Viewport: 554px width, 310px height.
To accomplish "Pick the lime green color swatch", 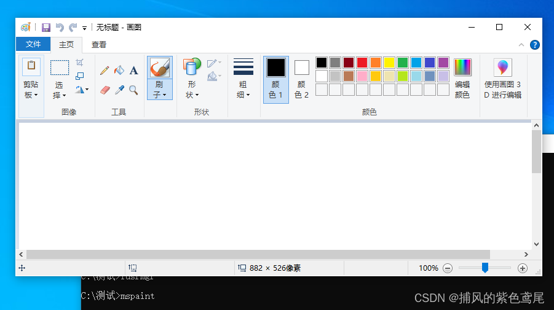I will coord(402,76).
